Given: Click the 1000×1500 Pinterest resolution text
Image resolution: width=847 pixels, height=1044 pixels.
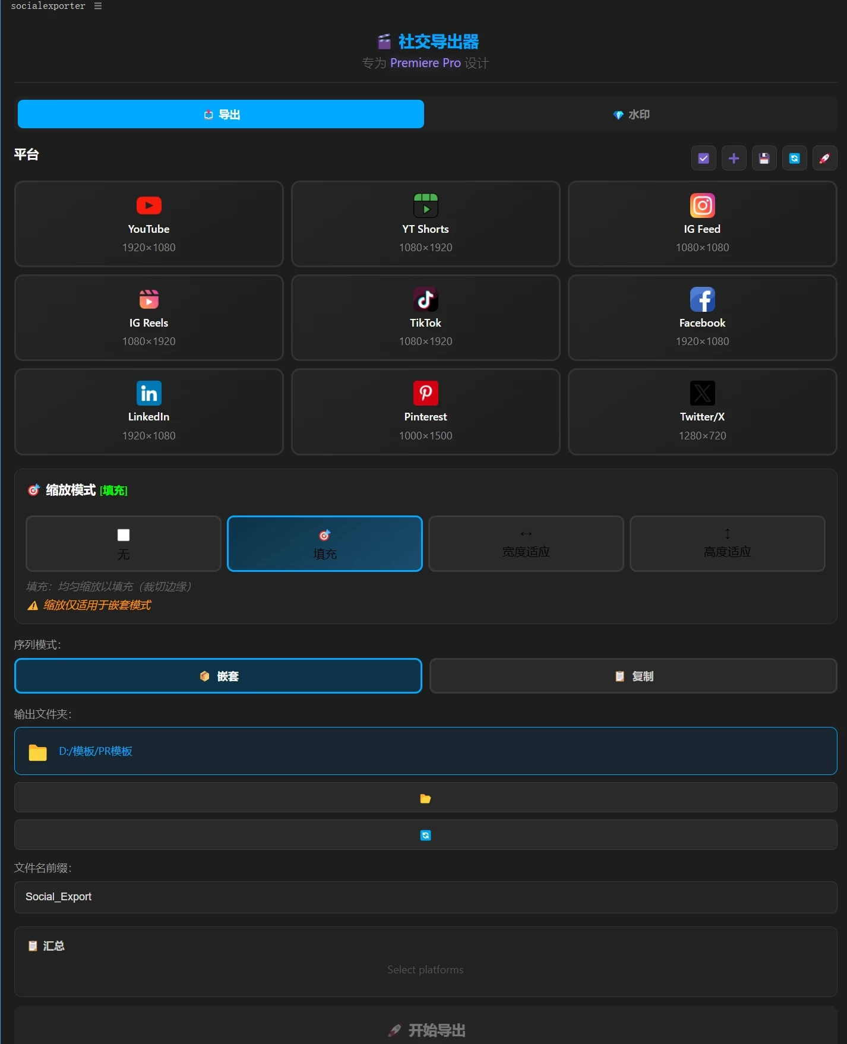Looking at the screenshot, I should click(x=426, y=435).
